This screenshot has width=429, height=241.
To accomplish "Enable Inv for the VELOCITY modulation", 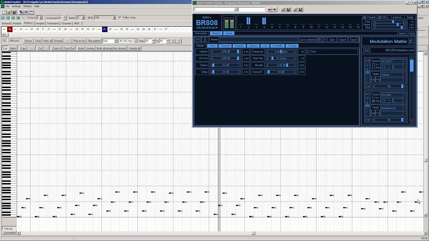I will click(374, 64).
